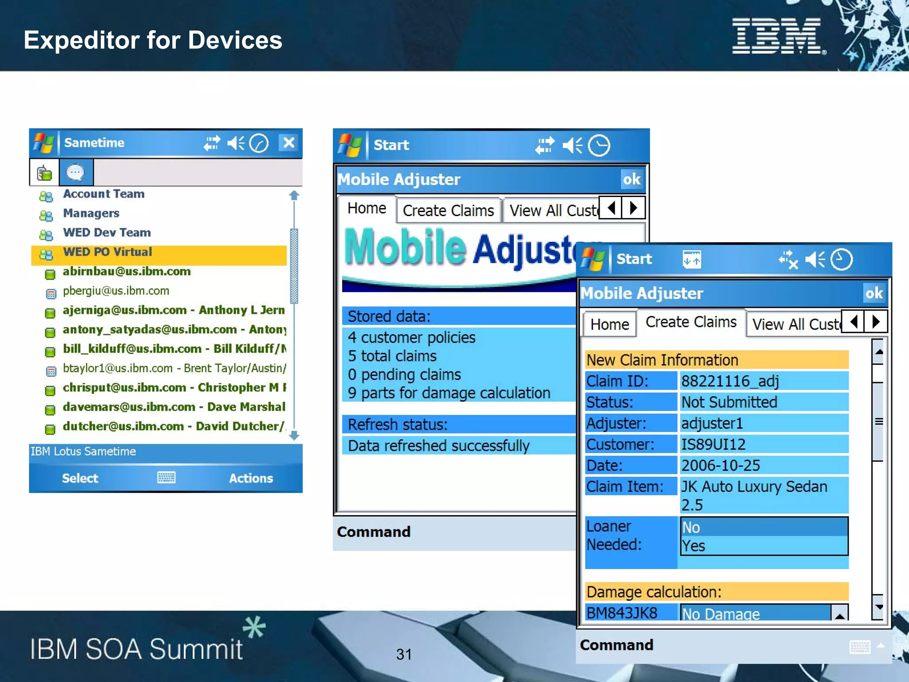909x682 pixels.
Task: Click Create Claims panel scrollbar thumb
Action: click(878, 422)
